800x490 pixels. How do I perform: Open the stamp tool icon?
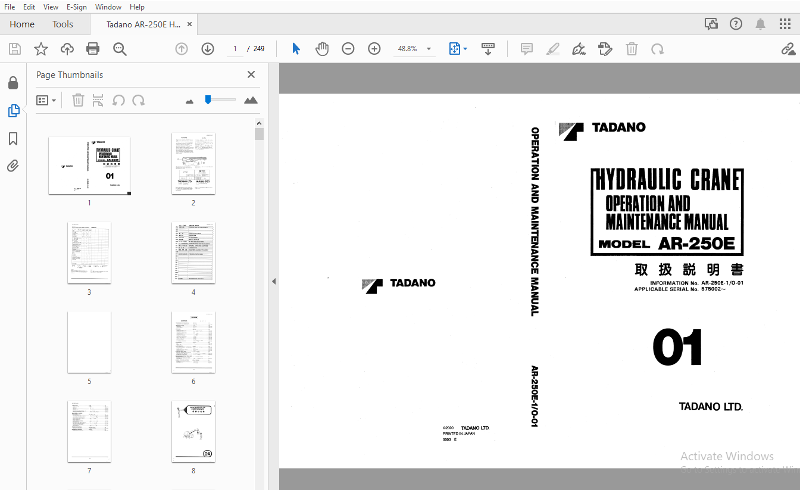[605, 49]
